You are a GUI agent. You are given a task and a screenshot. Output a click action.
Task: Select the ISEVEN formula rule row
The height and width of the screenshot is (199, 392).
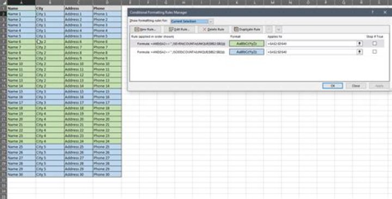[x=258, y=43]
